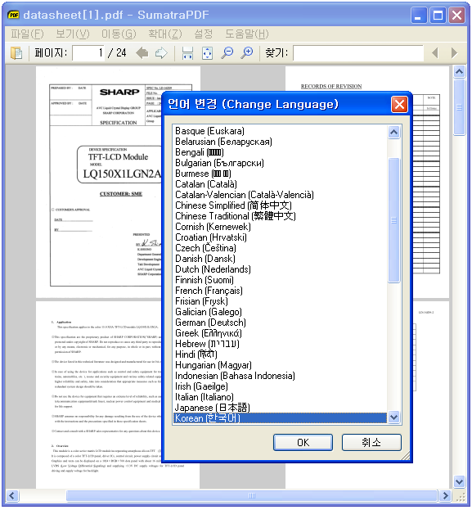
Task: Go to next page arrow
Action: [x=161, y=52]
